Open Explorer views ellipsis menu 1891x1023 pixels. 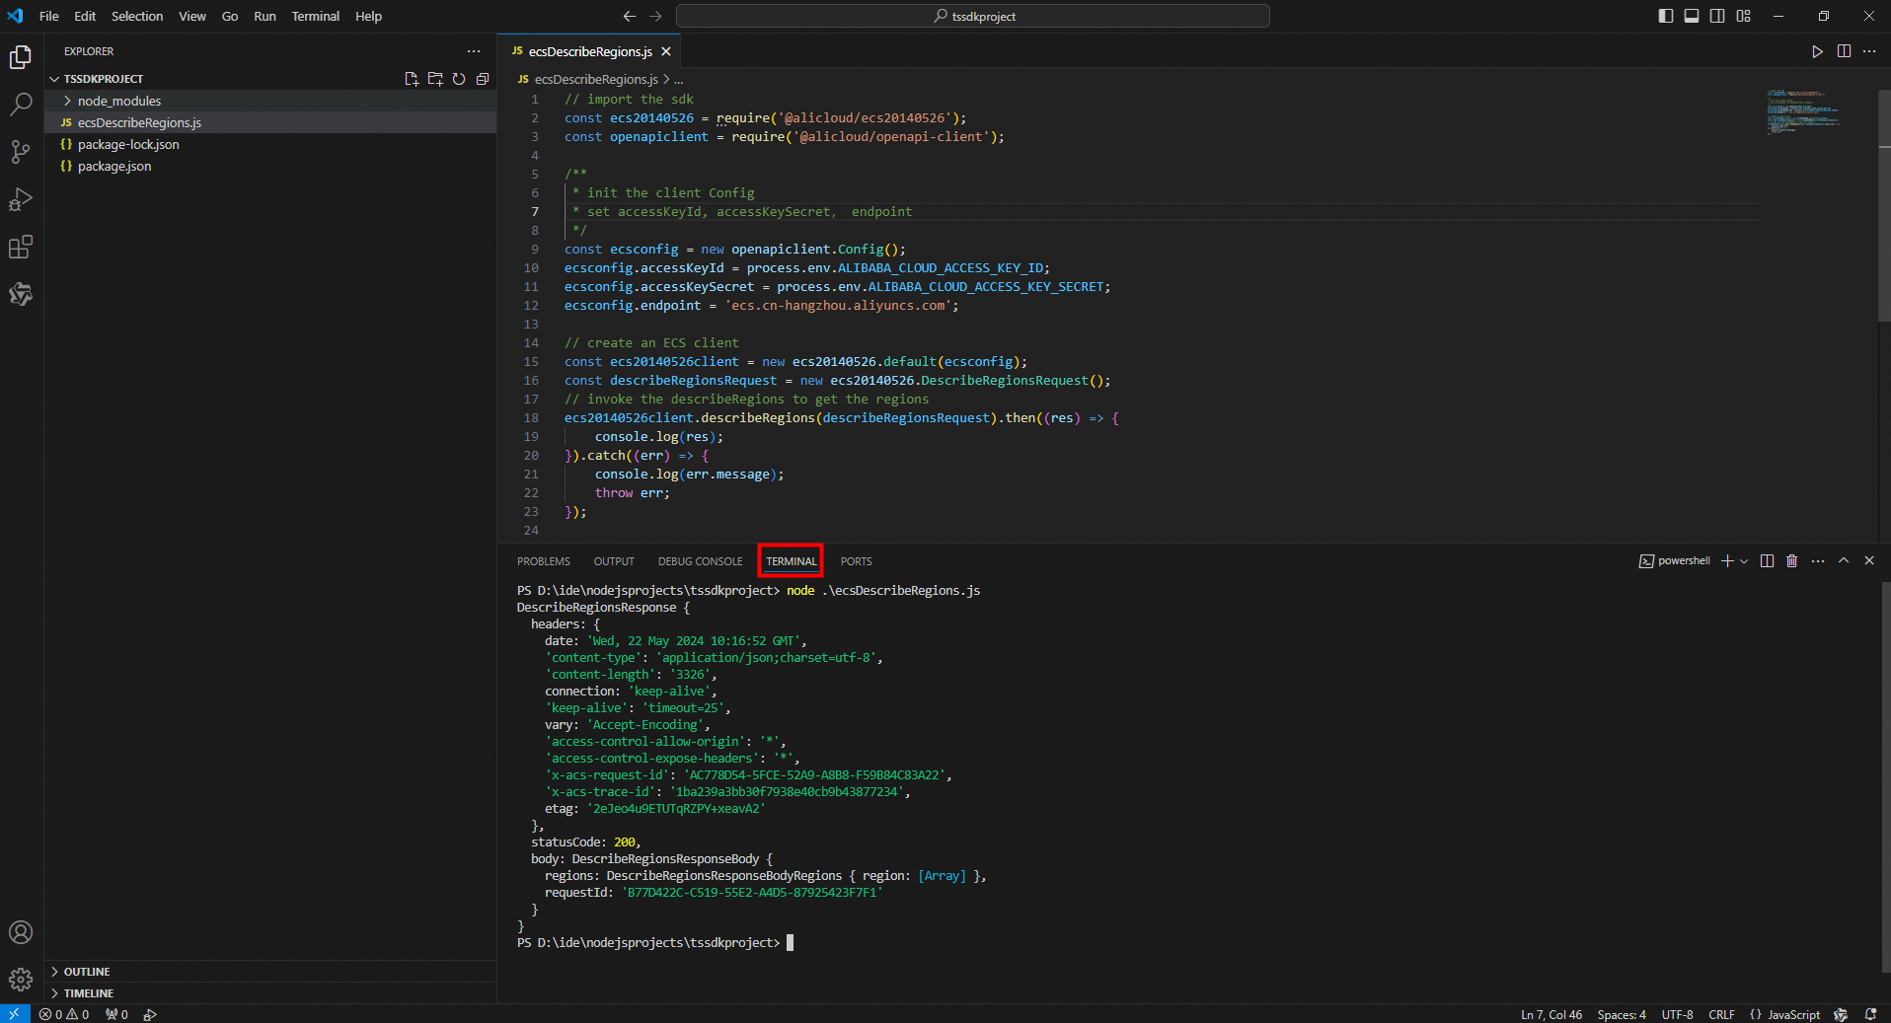474,51
